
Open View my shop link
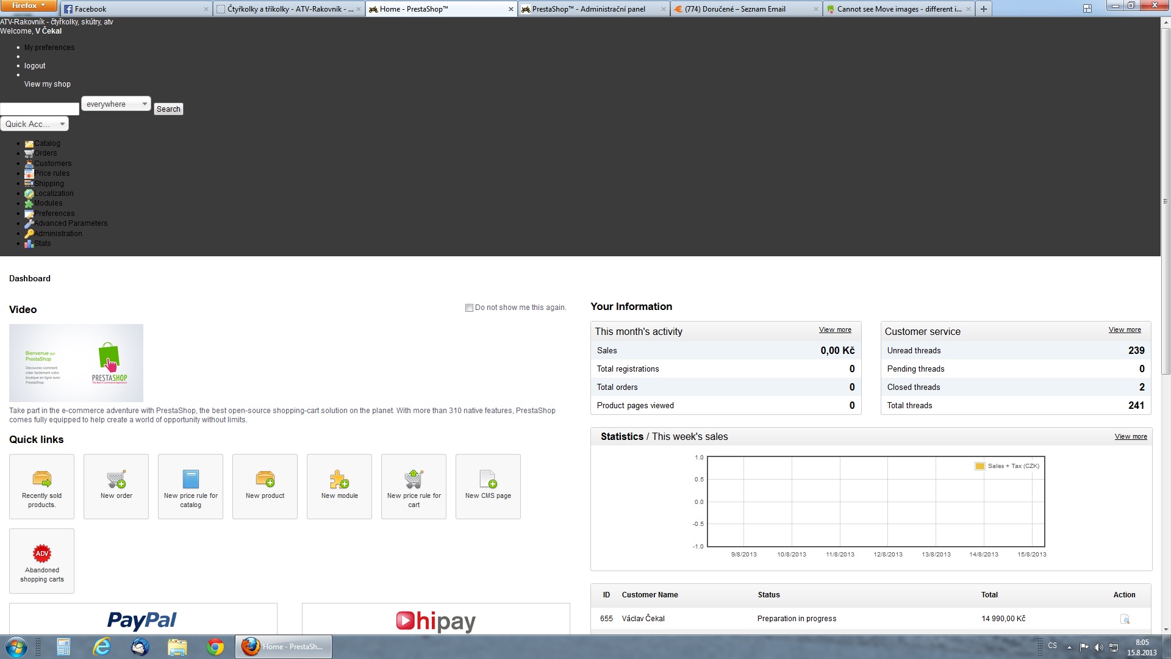tap(48, 84)
